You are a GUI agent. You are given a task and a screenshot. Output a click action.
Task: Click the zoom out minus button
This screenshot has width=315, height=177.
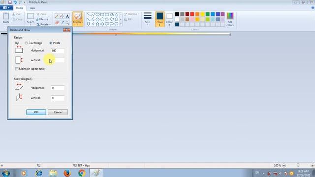[284, 165]
